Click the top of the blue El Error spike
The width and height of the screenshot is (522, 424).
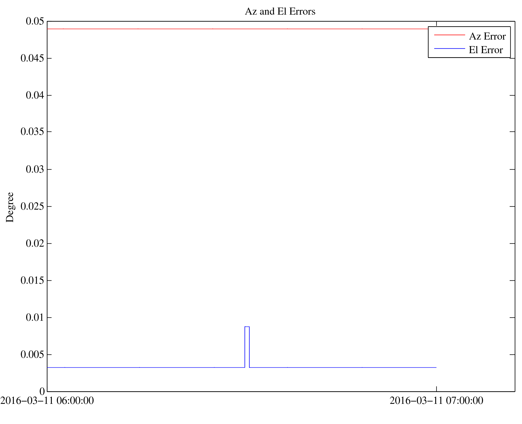click(247, 327)
